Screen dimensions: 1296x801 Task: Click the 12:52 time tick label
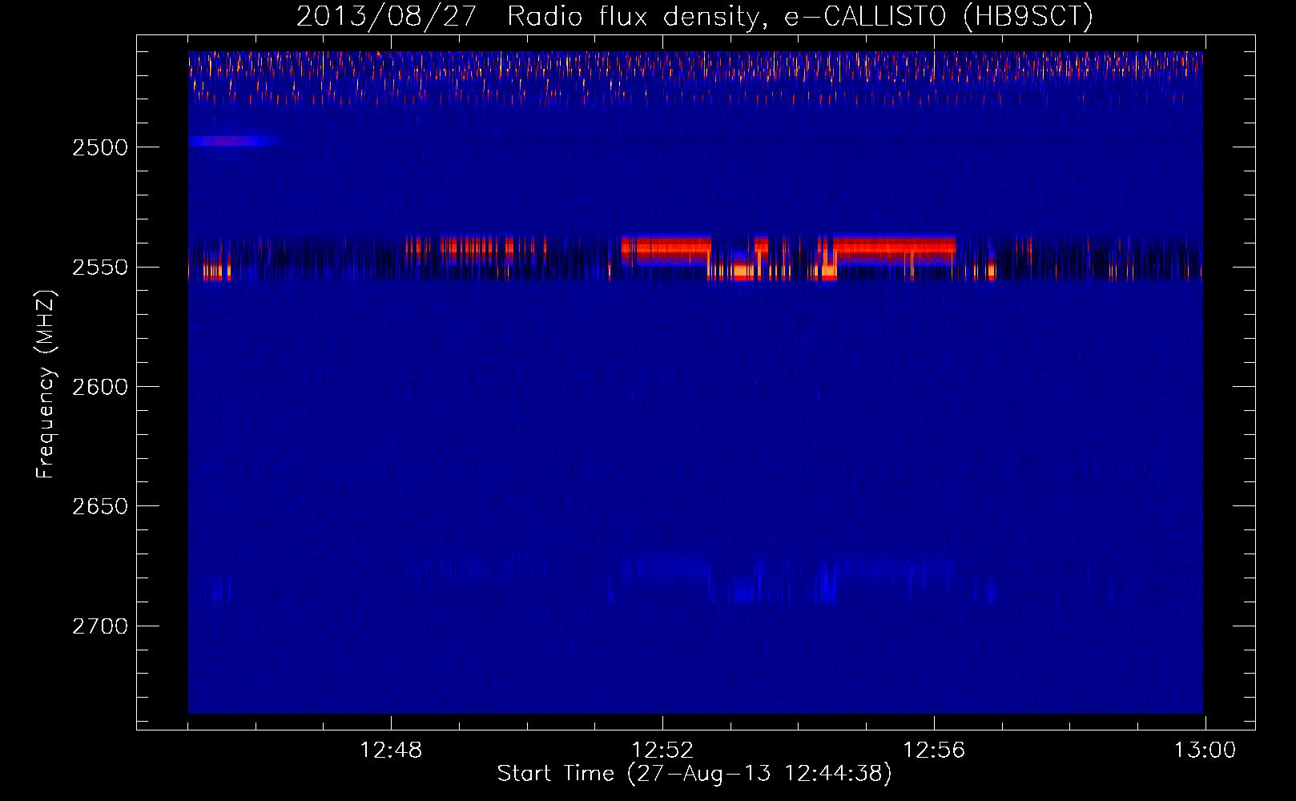point(662,751)
